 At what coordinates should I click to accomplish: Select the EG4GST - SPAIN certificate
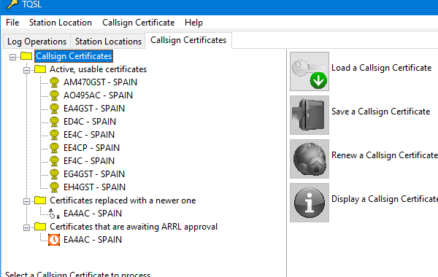tap(94, 174)
